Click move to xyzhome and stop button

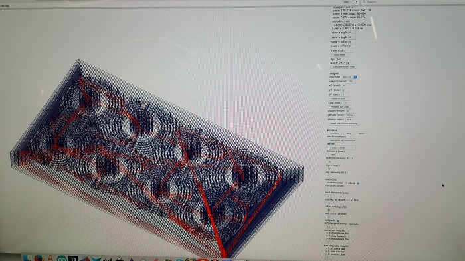[x=344, y=124]
